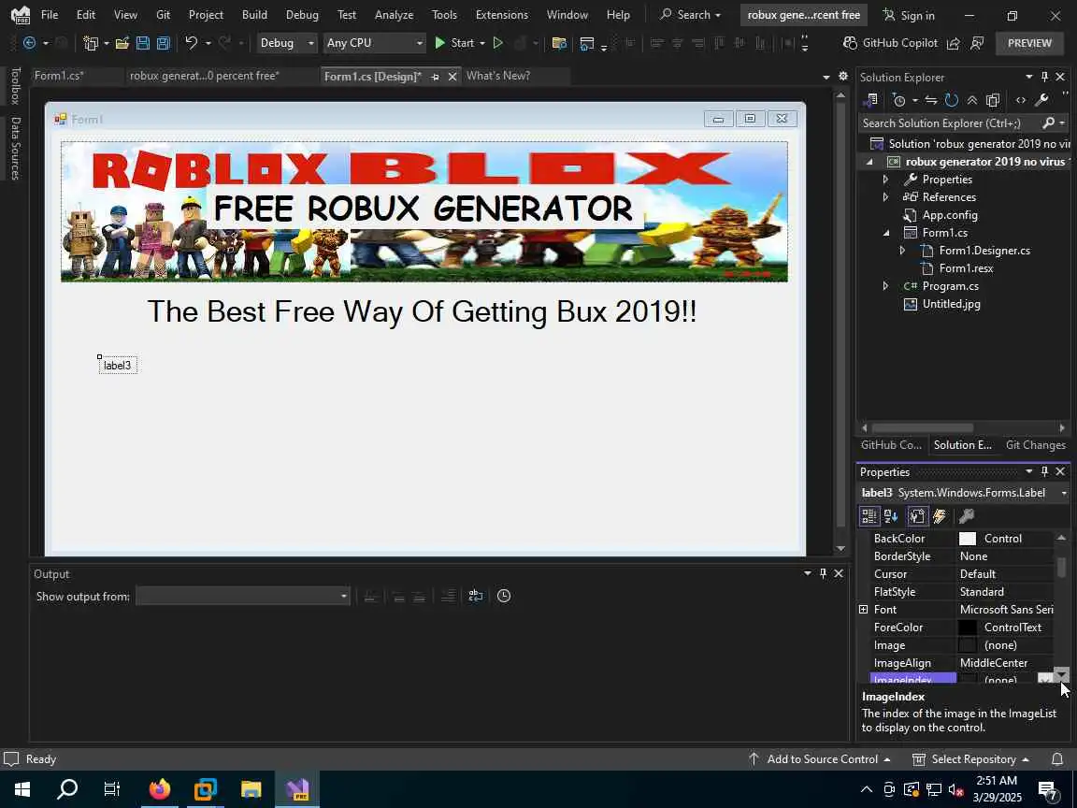
Task: Expand the Font property
Action: pyautogui.click(x=864, y=610)
